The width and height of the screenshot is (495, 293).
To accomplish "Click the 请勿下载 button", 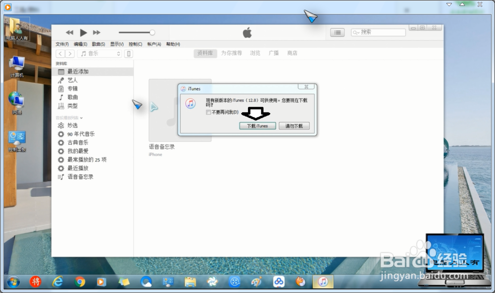I will click(294, 126).
